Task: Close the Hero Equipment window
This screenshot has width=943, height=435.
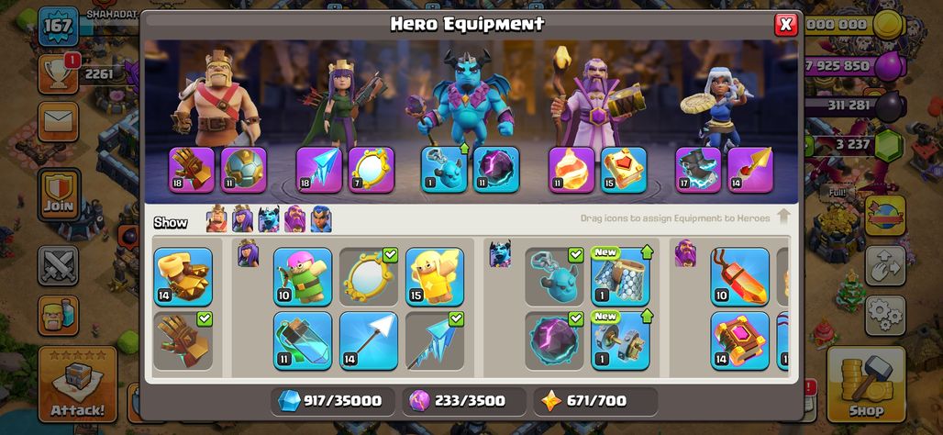Action: 785,25
